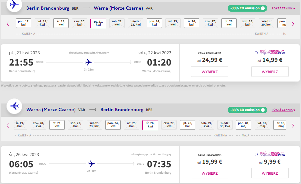This screenshot has width=301, height=184.
Task: Select outbound date pt. 21, kwi
Action: (x=98, y=23)
